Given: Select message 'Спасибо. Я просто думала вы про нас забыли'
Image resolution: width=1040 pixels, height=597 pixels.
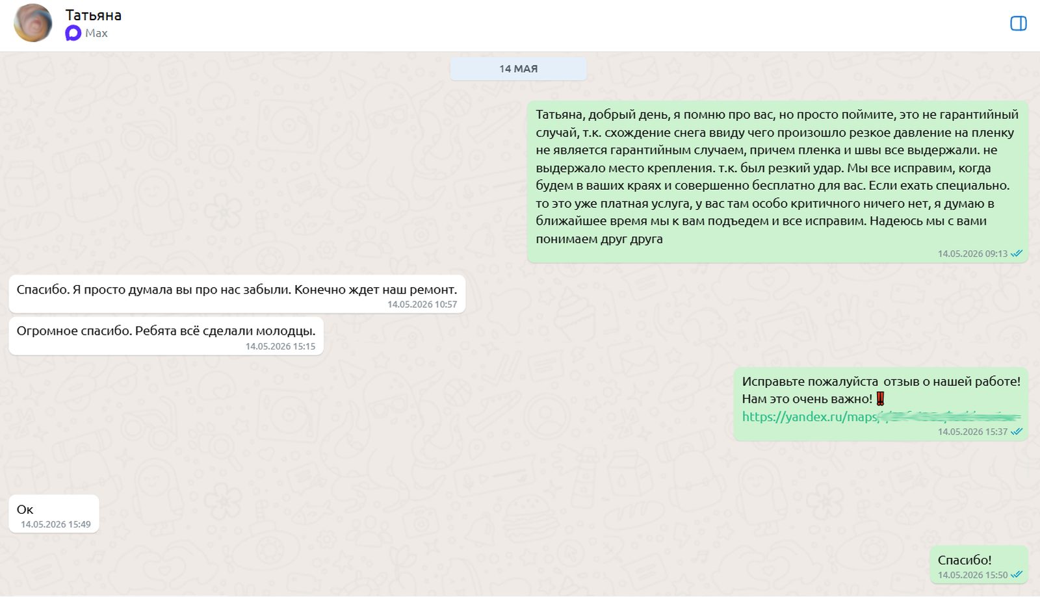Looking at the screenshot, I should (237, 294).
